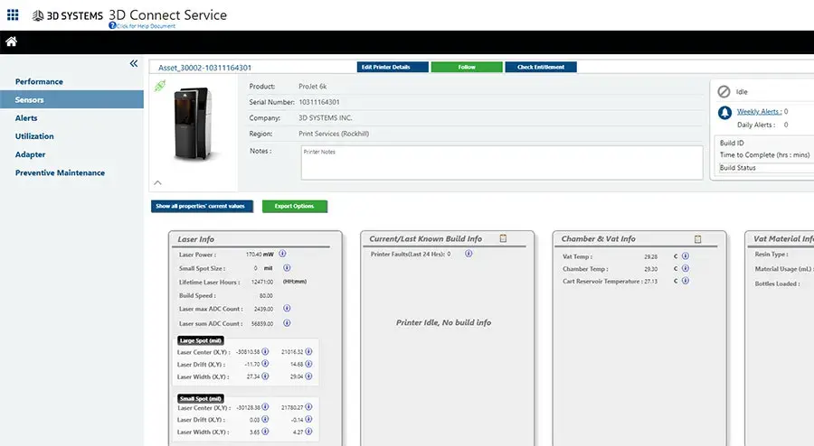Click Chamber Temp info icon
This screenshot has height=446, width=814.
pyautogui.click(x=686, y=268)
